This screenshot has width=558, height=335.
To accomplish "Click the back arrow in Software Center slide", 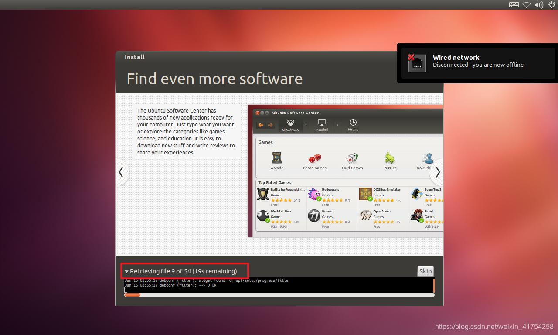I will click(x=261, y=125).
